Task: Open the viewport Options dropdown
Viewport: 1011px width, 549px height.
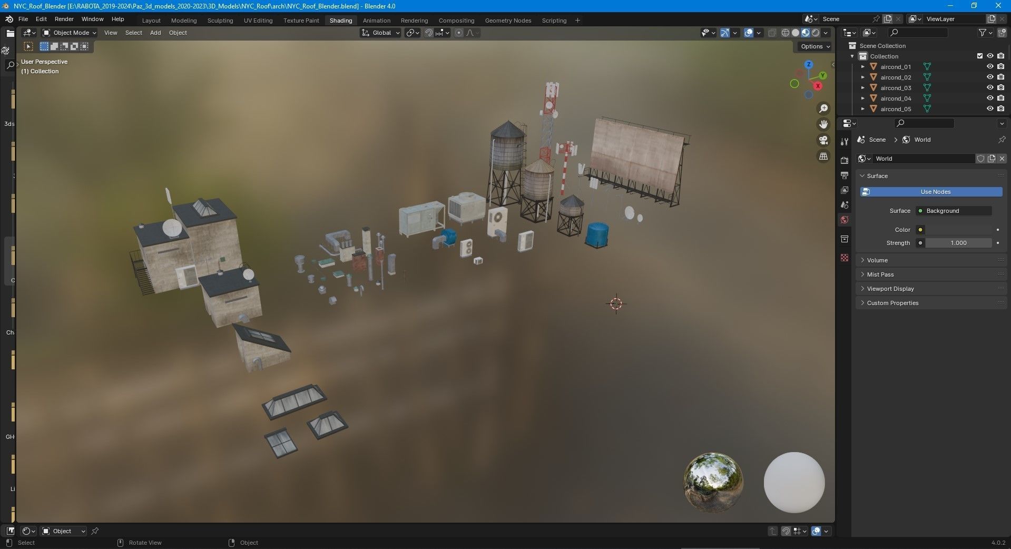Action: coord(815,46)
